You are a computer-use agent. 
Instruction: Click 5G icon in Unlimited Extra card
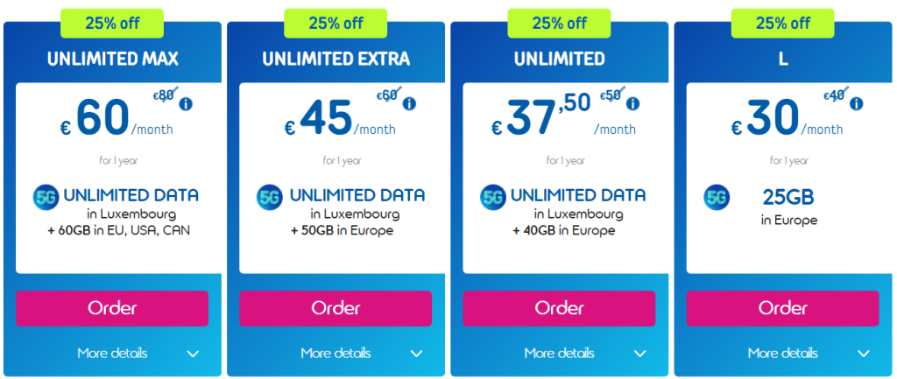tap(269, 197)
